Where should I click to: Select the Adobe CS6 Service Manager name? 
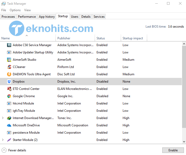point(32,45)
